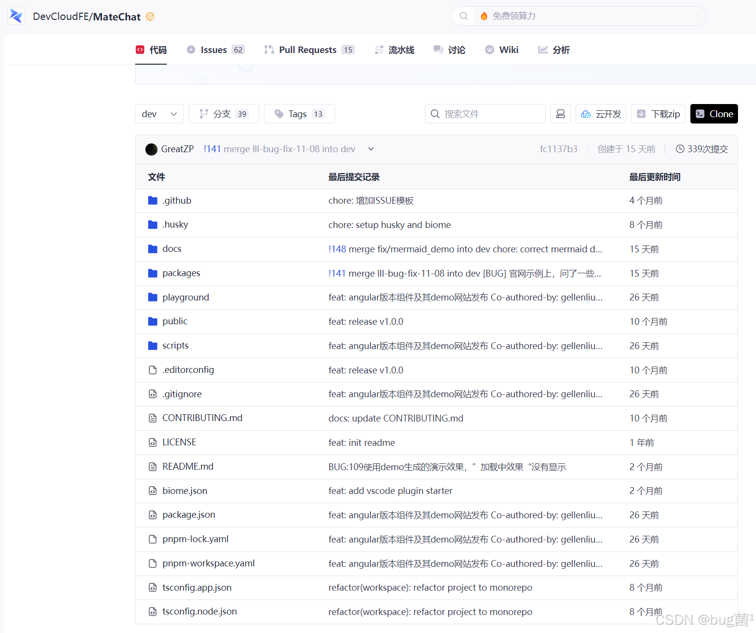Click the tsconfig.node.json file icon
The width and height of the screenshot is (756, 633).
click(x=153, y=612)
